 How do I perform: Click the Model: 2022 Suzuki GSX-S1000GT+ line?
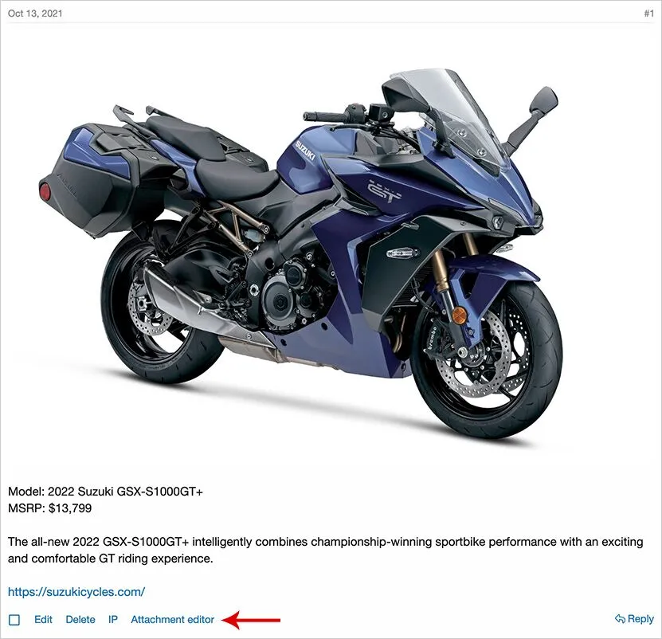105,491
